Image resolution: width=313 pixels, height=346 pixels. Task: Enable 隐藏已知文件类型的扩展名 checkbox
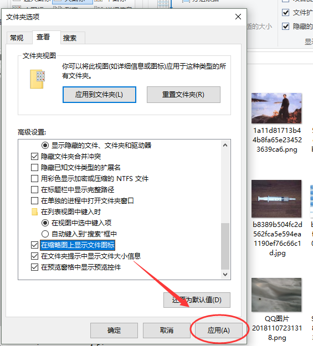coord(34,168)
